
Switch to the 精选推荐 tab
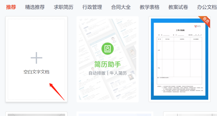[x=35, y=7]
